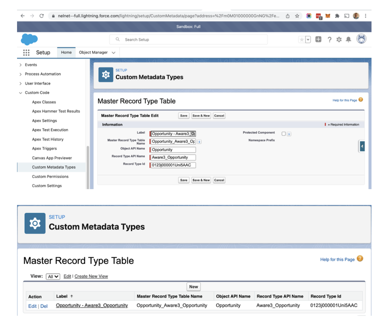384x318 pixels.
Task: Click the padlock site info icon
Action: point(53,16)
